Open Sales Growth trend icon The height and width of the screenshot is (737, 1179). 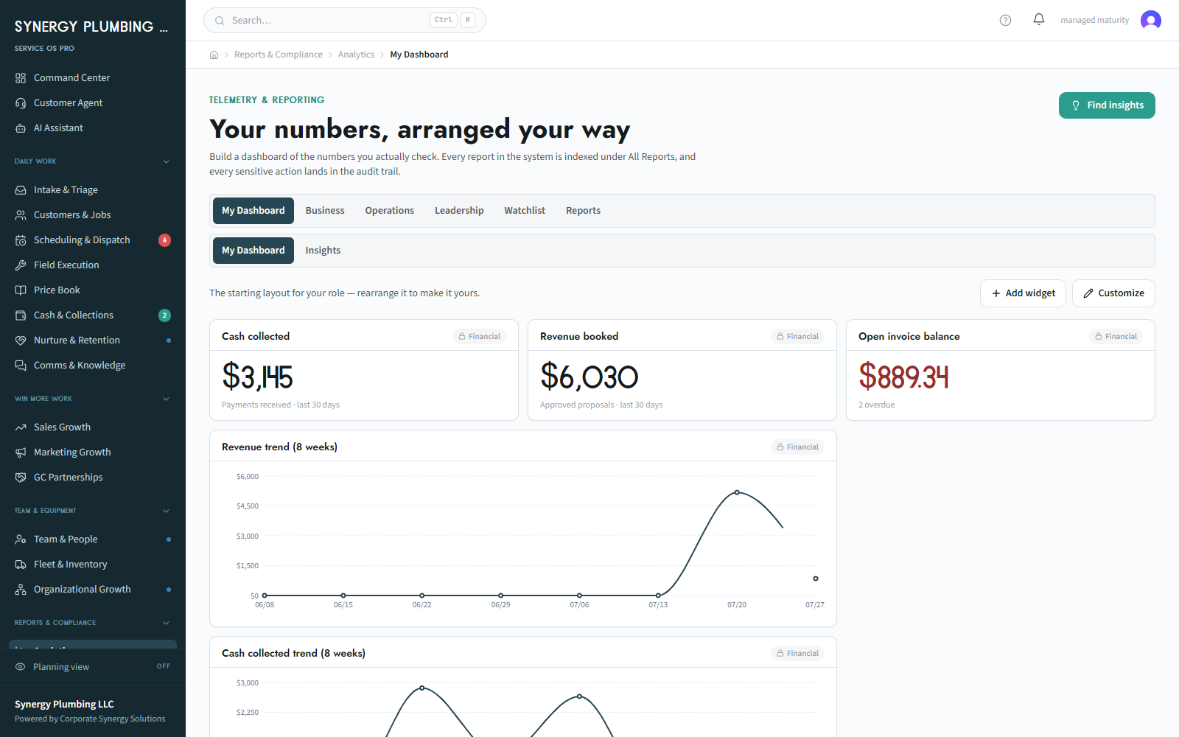tap(21, 427)
